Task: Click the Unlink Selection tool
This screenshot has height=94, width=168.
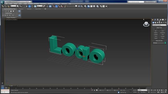Action: pos(6,6)
